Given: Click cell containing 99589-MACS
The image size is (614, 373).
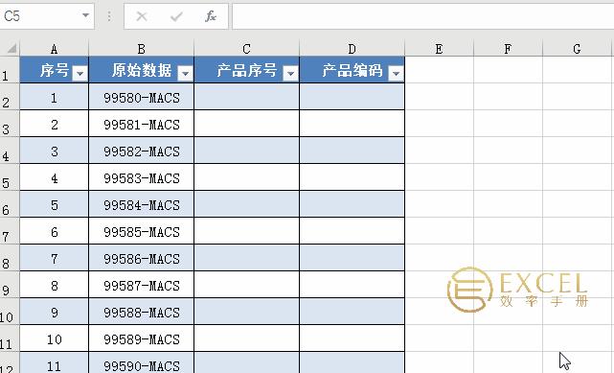Looking at the screenshot, I should point(142,338).
